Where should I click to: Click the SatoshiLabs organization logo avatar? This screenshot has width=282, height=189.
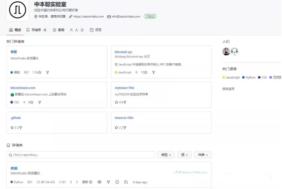(x=17, y=10)
